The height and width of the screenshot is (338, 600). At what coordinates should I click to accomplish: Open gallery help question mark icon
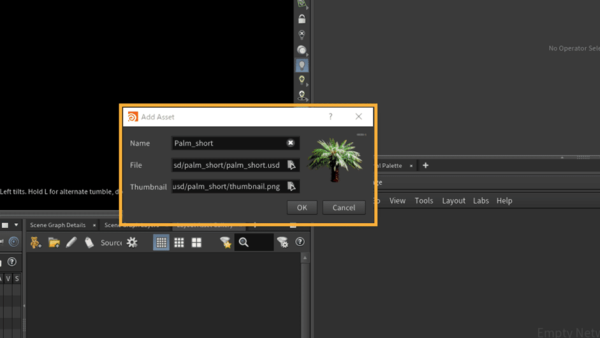(300, 242)
